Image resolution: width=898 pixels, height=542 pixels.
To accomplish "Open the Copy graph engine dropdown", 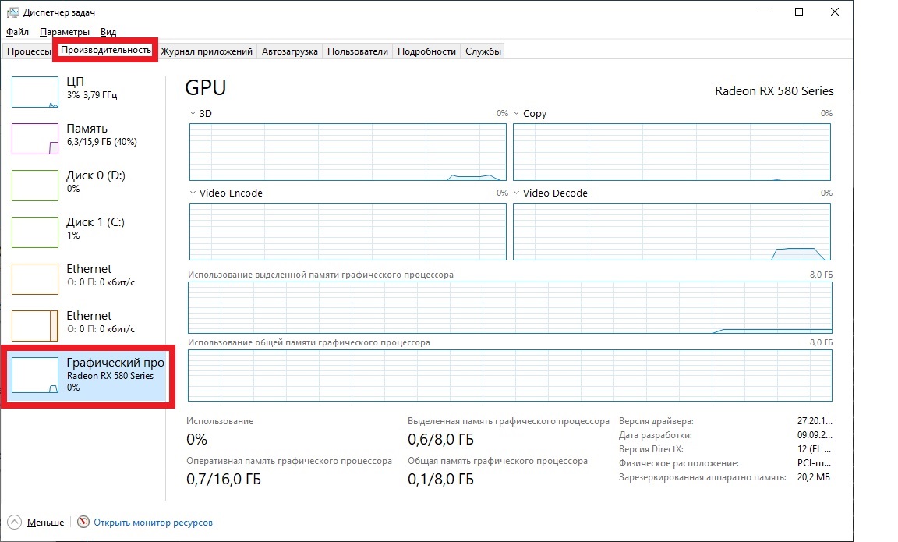I will [517, 114].
